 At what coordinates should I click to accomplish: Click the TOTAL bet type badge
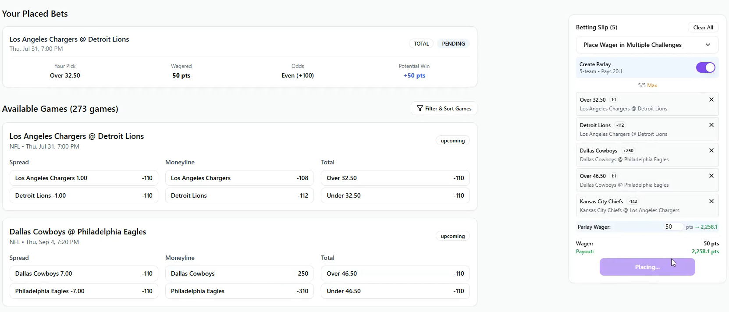421,44
